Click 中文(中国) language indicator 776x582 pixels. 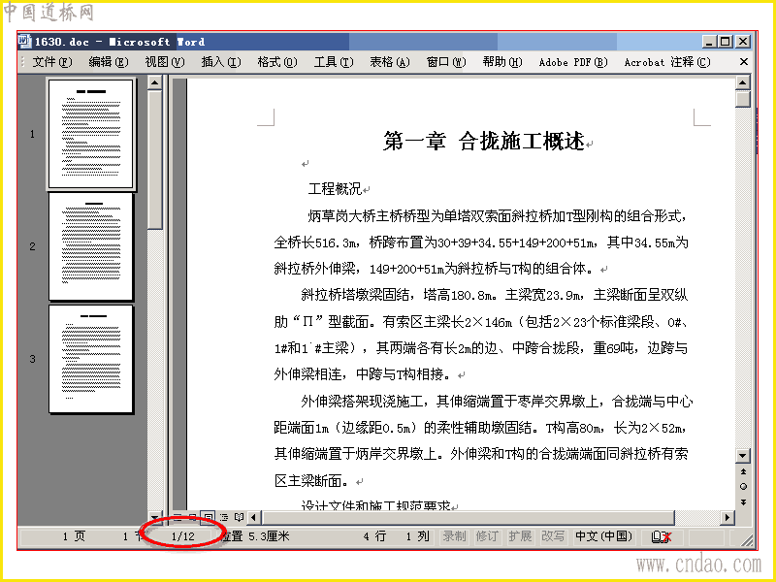[x=603, y=536]
